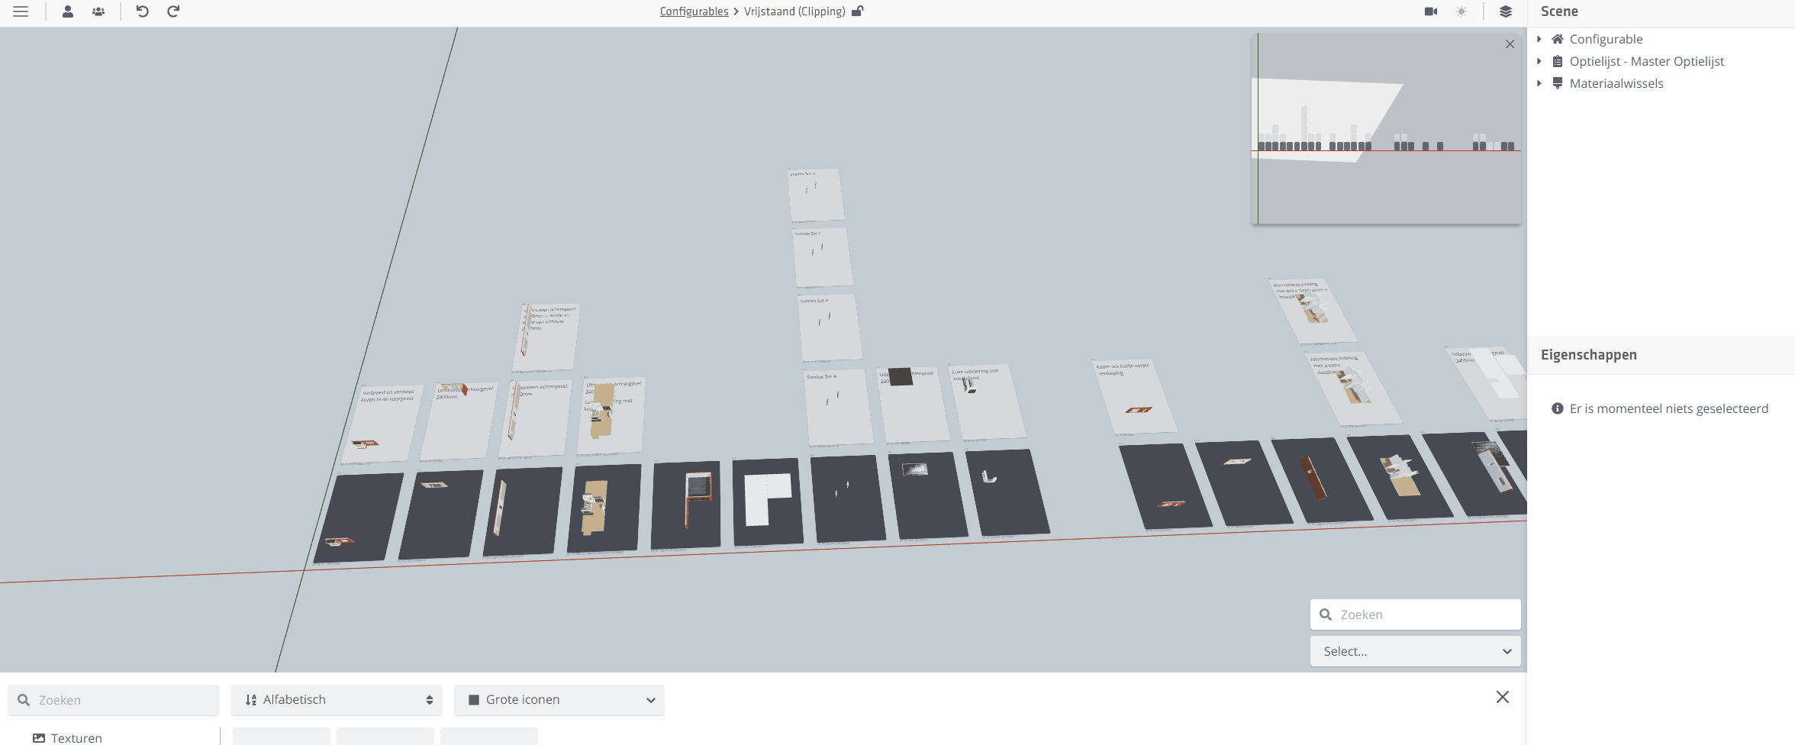1795x745 pixels.
Task: Open the Grote iconen dropdown
Action: [559, 699]
